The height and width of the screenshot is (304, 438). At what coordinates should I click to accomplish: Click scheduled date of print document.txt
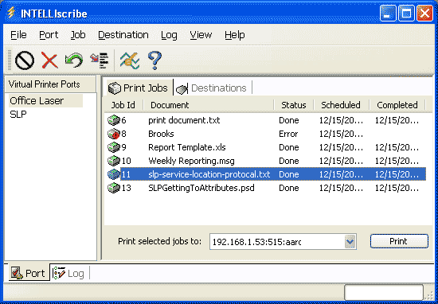(341, 120)
